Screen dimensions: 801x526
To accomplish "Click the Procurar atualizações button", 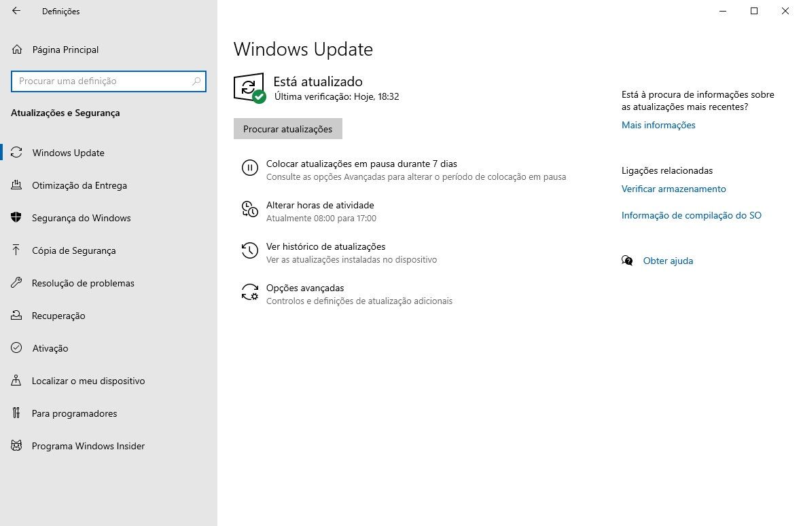I will (287, 129).
